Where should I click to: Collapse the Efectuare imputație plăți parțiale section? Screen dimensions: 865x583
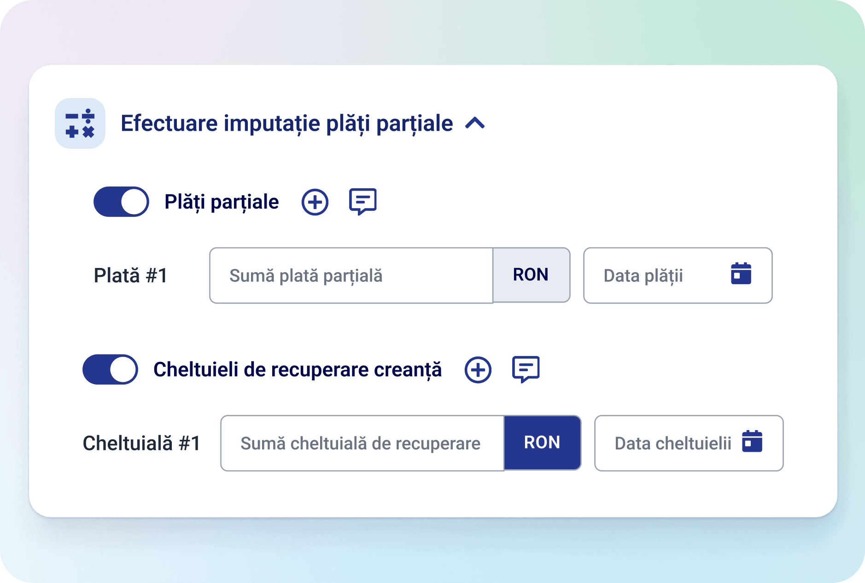[475, 123]
